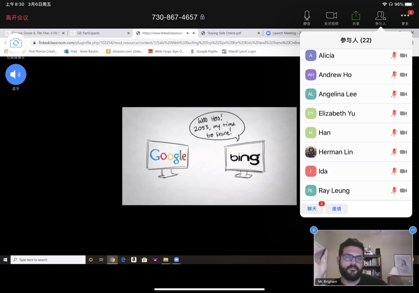Click the shared video showing Google and Bing
The image size is (419, 293).
tap(209, 156)
